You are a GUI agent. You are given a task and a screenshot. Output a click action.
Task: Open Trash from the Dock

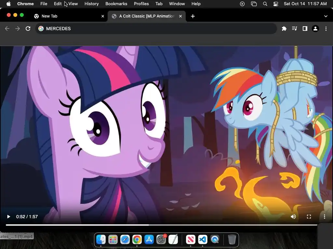pos(232,240)
